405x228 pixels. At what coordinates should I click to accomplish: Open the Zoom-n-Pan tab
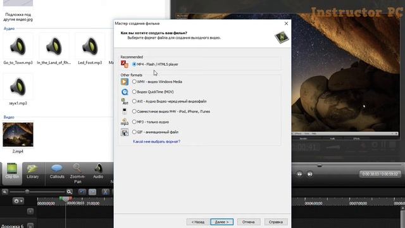point(77,174)
